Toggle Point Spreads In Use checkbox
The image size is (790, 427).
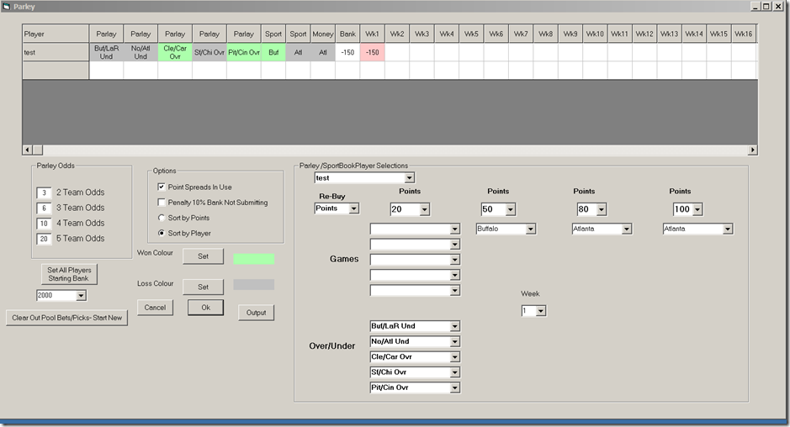[x=162, y=187]
